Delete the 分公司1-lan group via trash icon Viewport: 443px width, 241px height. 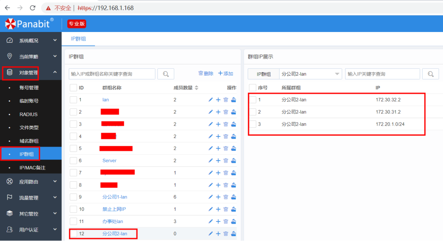click(x=226, y=197)
